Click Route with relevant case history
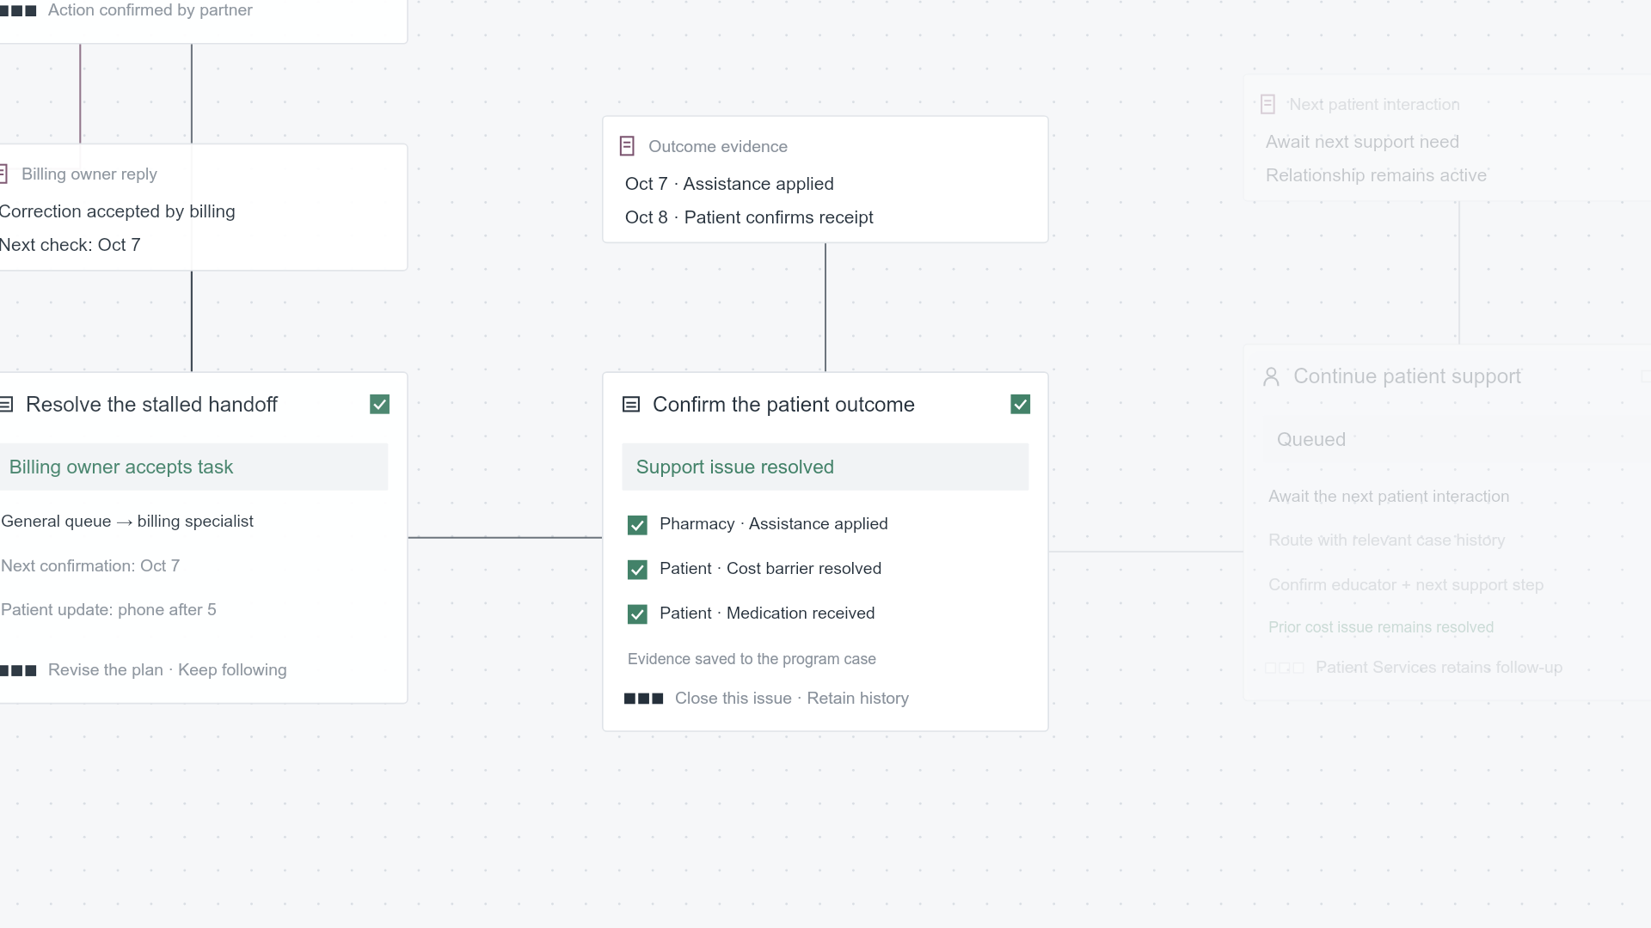This screenshot has width=1651, height=928. [x=1386, y=540]
